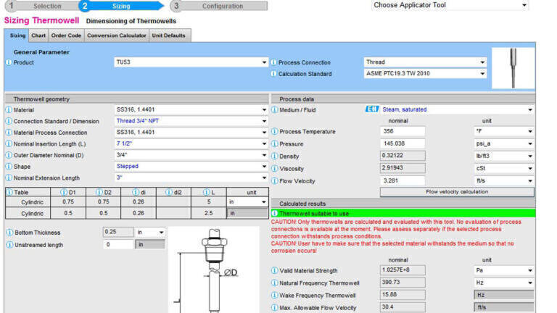Click the info icon beside di column
Image resolution: width=557 pixels, height=313 pixels.
tap(136, 192)
